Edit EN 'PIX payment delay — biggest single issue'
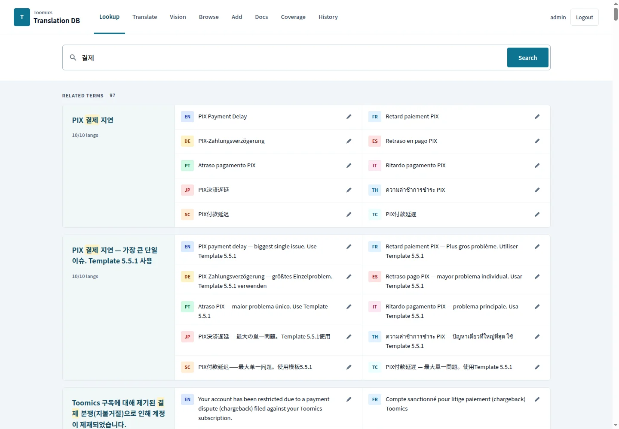 point(349,247)
